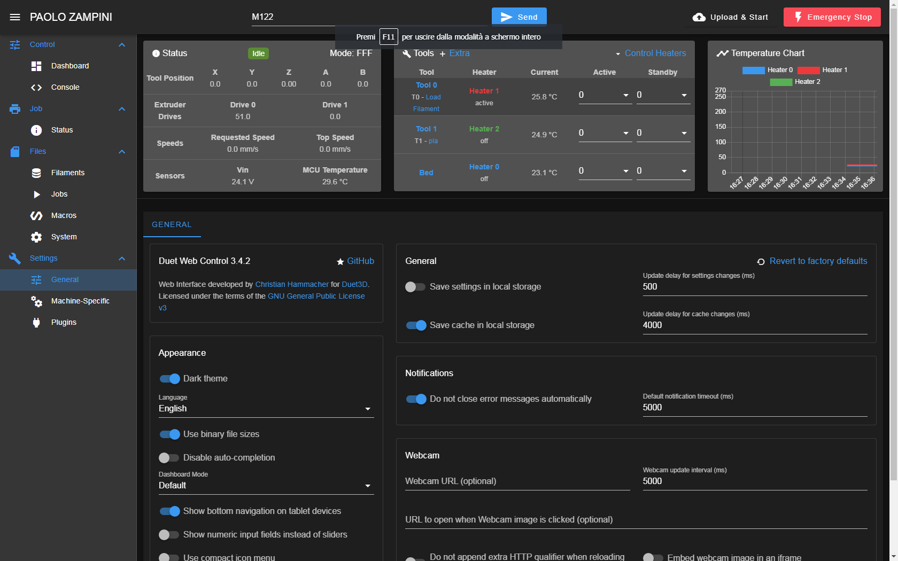Open Christian Hammacher link
Viewport: 898px width, 561px height.
coord(292,285)
